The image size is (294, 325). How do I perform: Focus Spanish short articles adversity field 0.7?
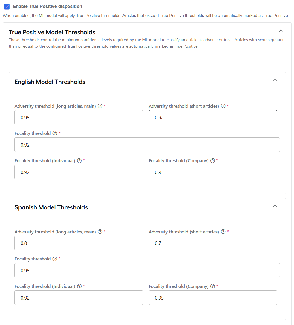[213, 243]
